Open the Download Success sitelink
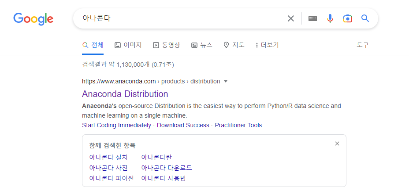The height and width of the screenshot is (194, 409). click(x=183, y=125)
